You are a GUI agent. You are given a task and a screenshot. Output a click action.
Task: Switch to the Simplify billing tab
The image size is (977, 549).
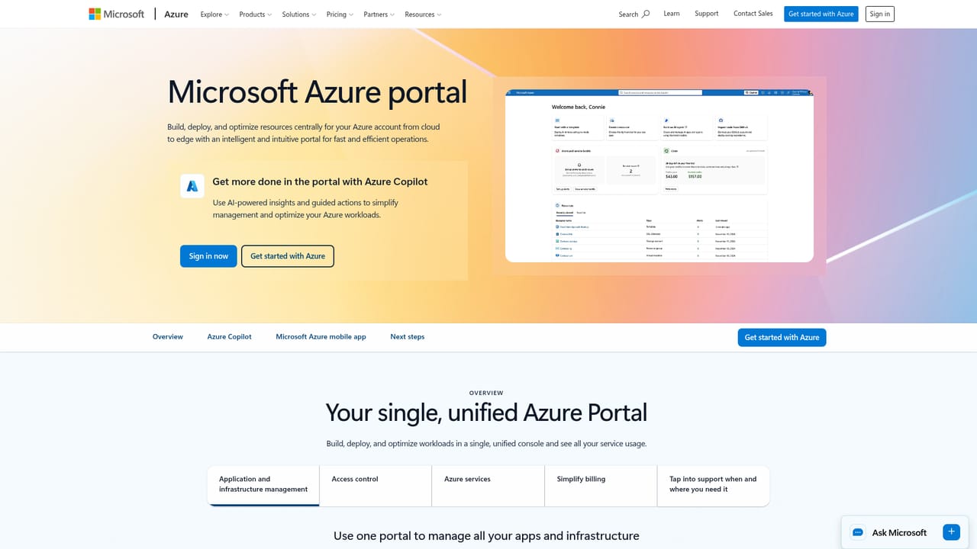(x=601, y=485)
